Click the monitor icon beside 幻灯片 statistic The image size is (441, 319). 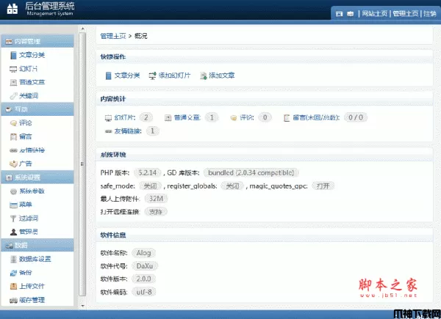point(108,118)
